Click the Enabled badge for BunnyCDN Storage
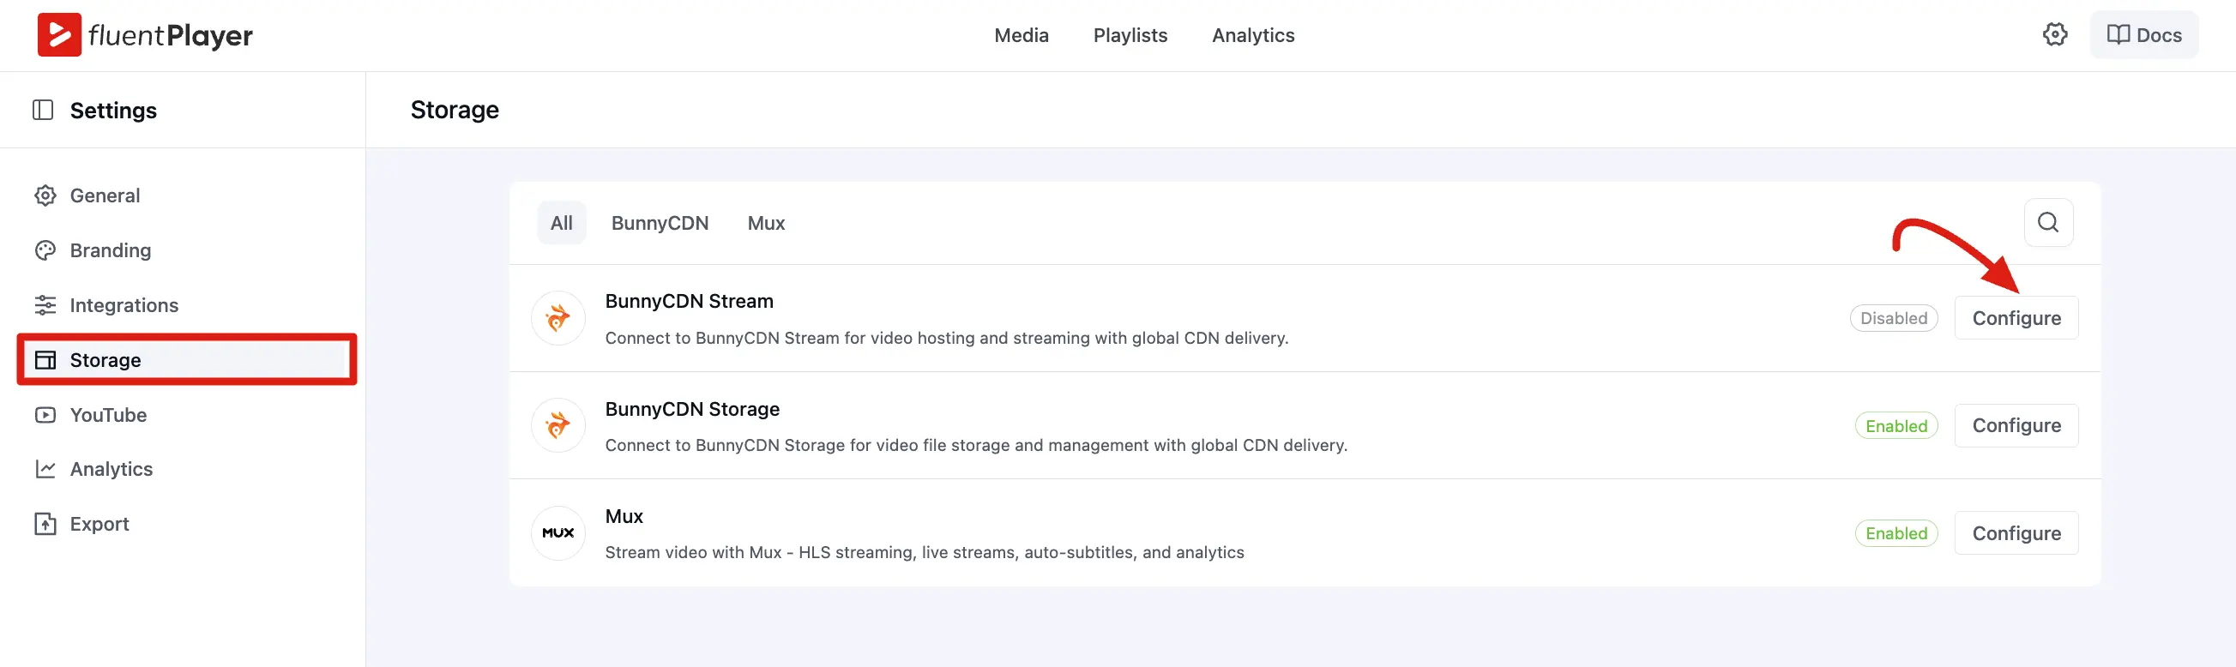The height and width of the screenshot is (667, 2236). click(1895, 426)
